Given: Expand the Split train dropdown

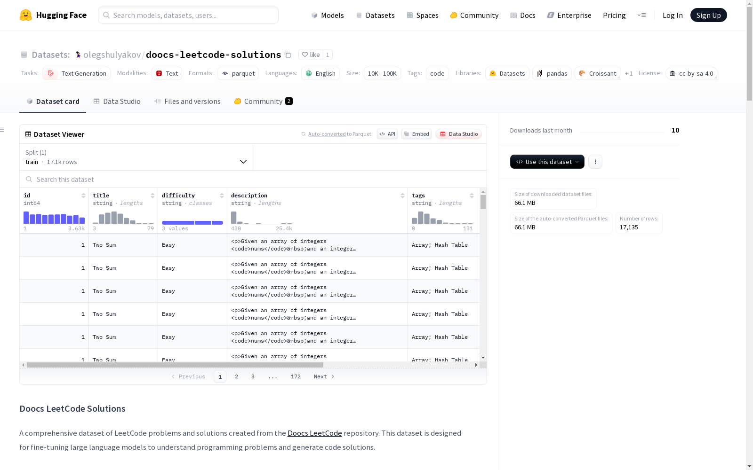Looking at the screenshot, I should [136, 157].
